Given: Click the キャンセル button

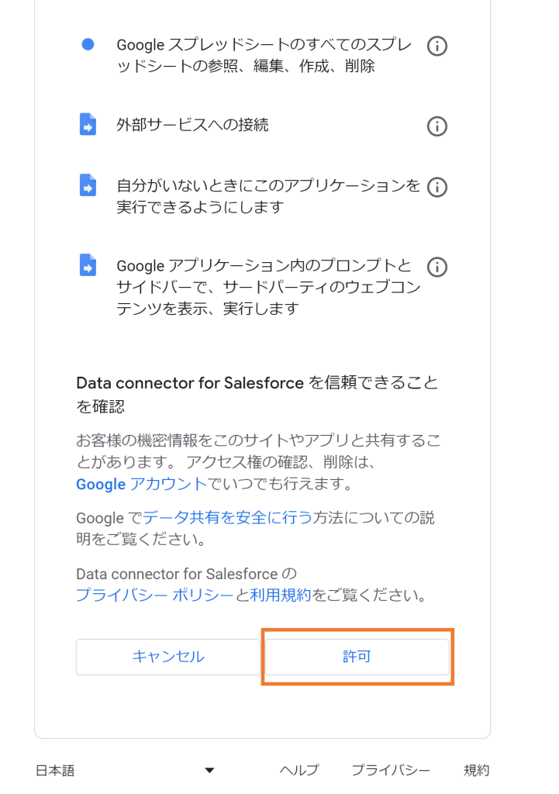Looking at the screenshot, I should 168,657.
